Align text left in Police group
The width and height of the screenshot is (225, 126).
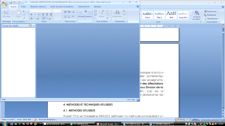tap(43, 15)
